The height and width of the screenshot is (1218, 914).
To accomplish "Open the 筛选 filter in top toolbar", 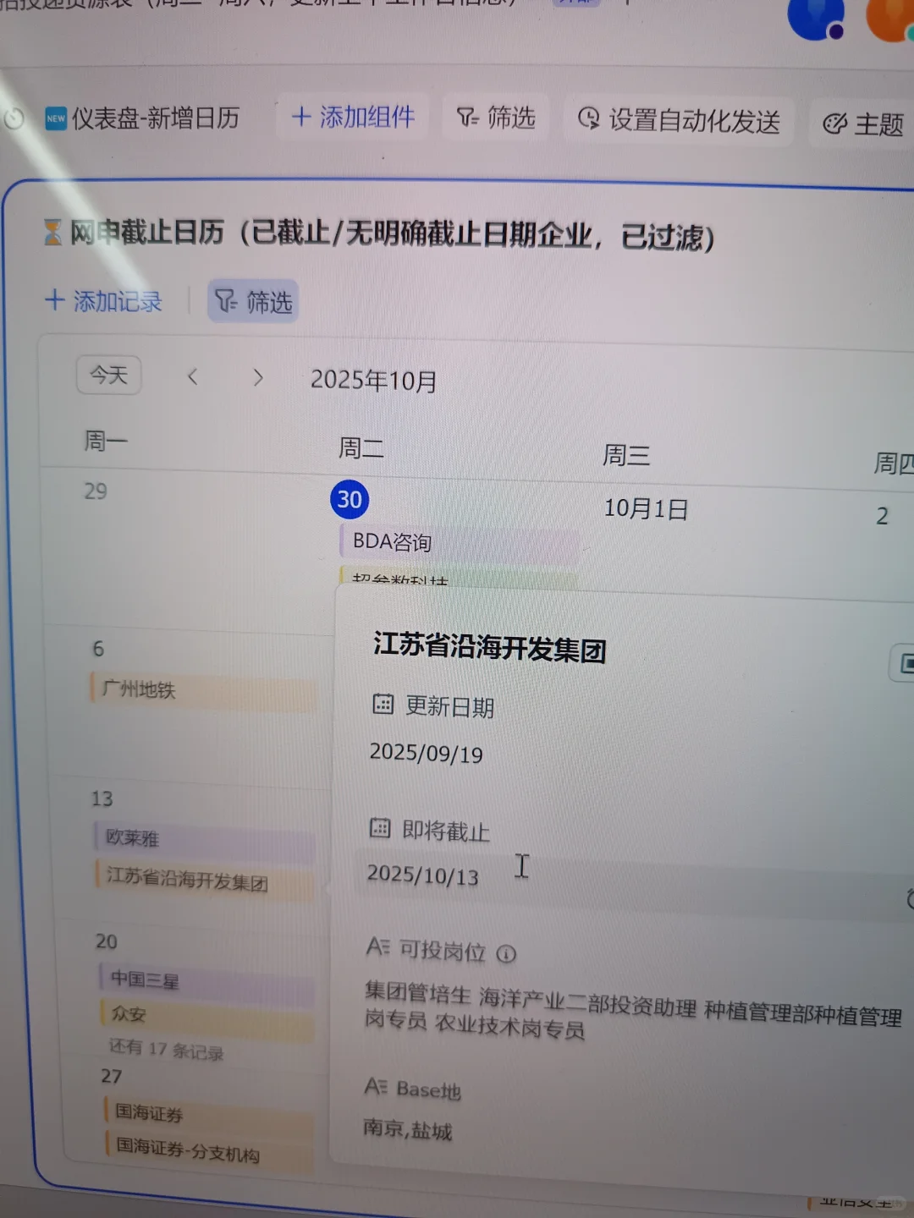I will 496,118.
